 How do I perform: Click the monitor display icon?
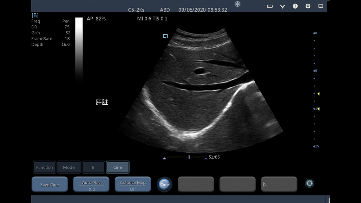[321, 6]
